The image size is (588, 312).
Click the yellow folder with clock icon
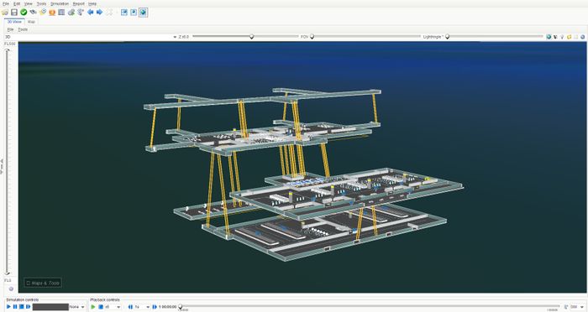[x=43, y=13]
